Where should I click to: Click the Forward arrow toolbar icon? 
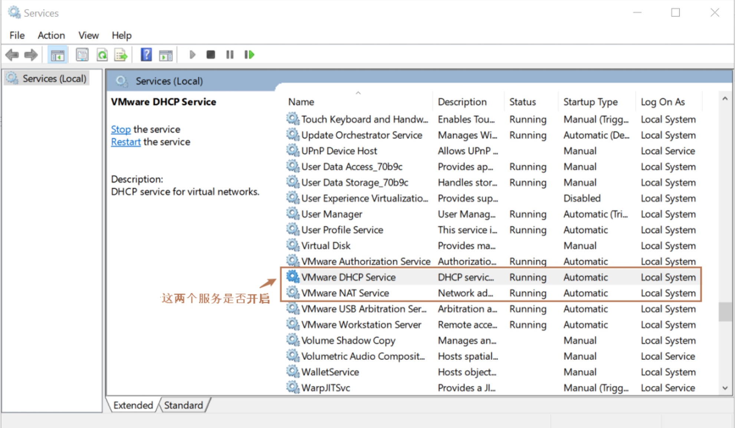point(31,55)
